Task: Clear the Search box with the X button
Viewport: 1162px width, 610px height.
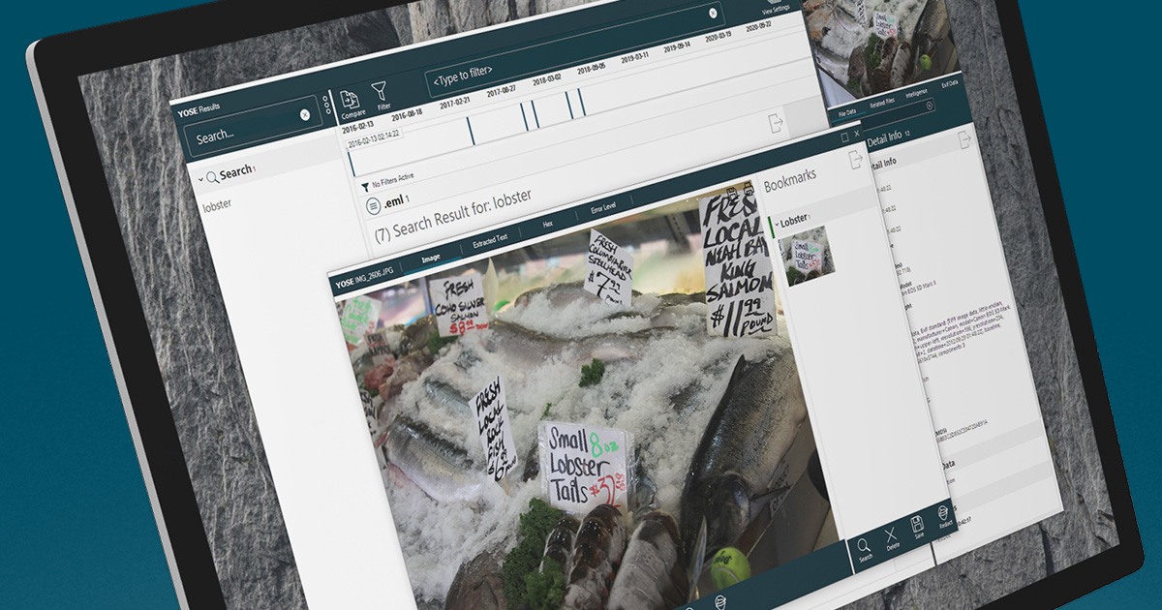Action: (x=305, y=114)
